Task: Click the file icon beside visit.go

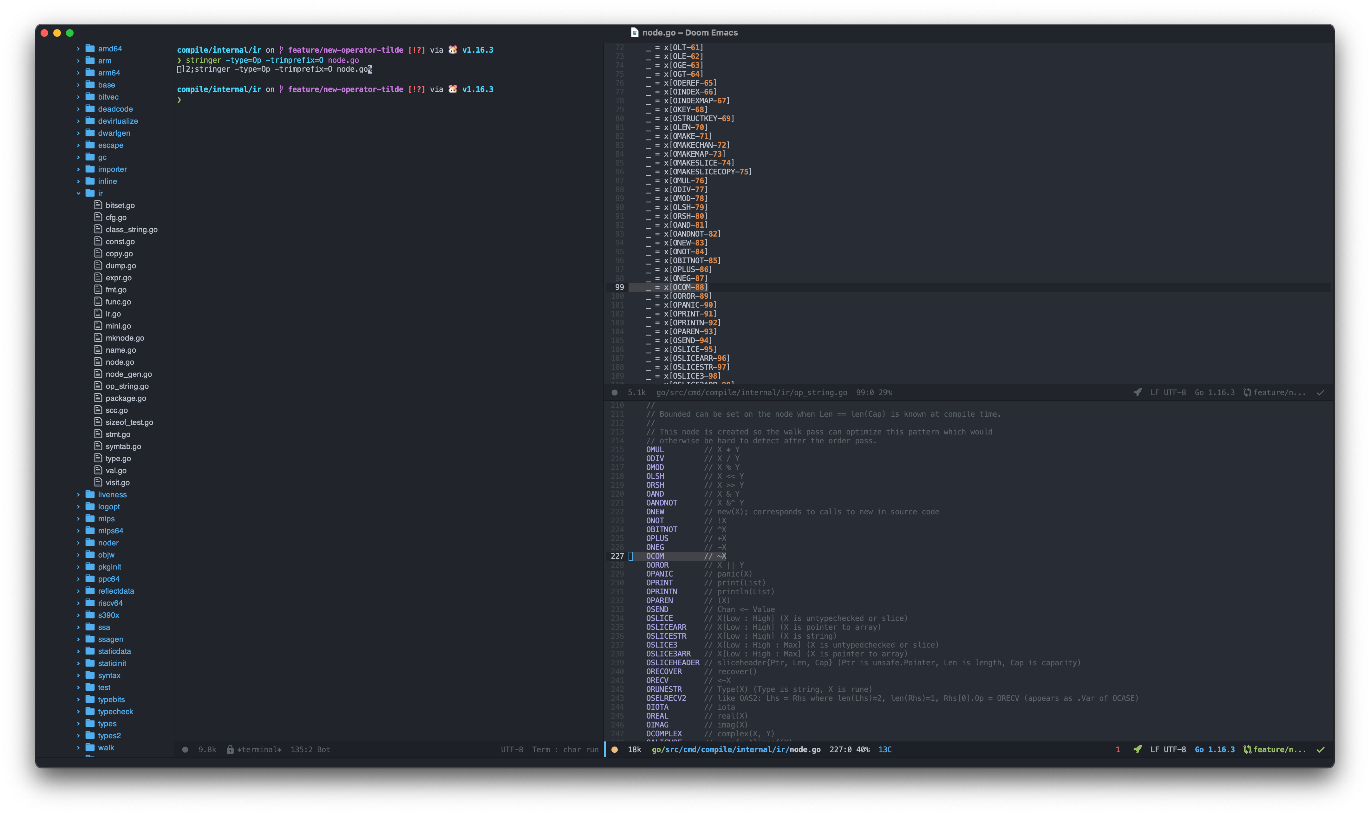Action: pos(98,482)
